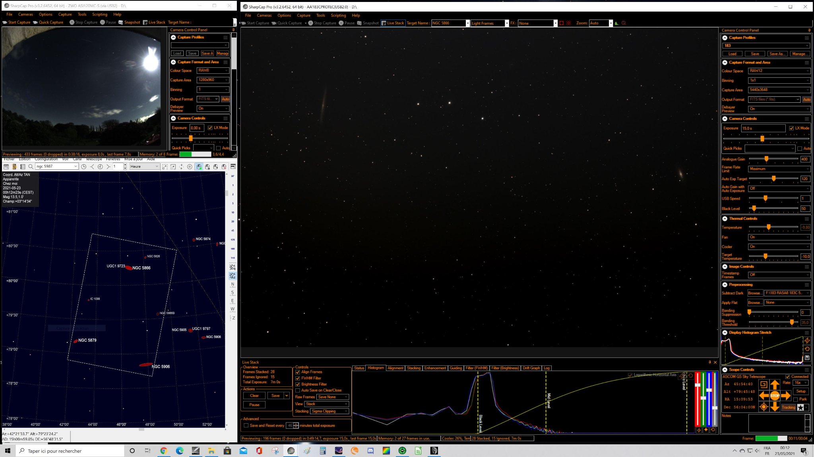
Task: Open the calendar icon in the sky chart toolbar
Action: pos(6,167)
